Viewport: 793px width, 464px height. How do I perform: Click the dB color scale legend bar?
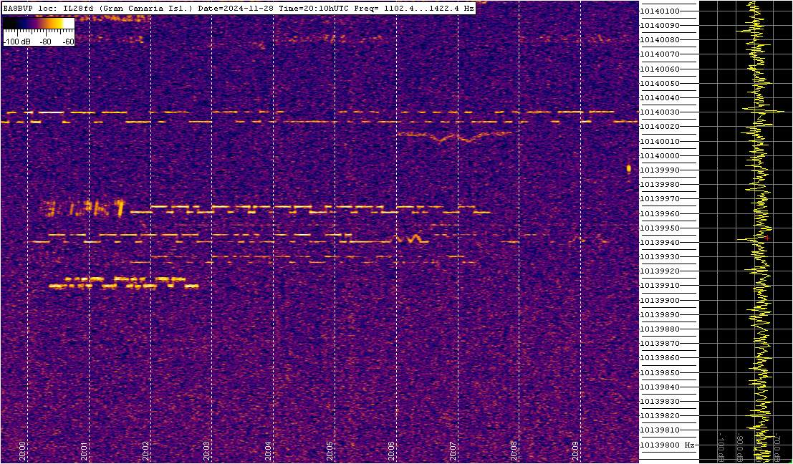pyautogui.click(x=39, y=23)
